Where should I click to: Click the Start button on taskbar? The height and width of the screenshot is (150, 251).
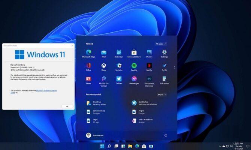pos(102,146)
